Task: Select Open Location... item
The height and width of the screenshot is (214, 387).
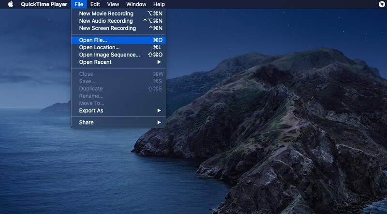Action: [x=119, y=48]
